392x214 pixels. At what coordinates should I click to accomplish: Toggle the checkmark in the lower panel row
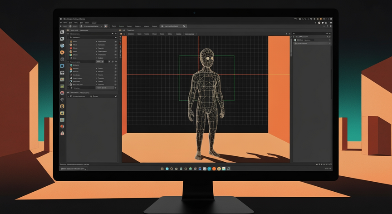coord(116,96)
